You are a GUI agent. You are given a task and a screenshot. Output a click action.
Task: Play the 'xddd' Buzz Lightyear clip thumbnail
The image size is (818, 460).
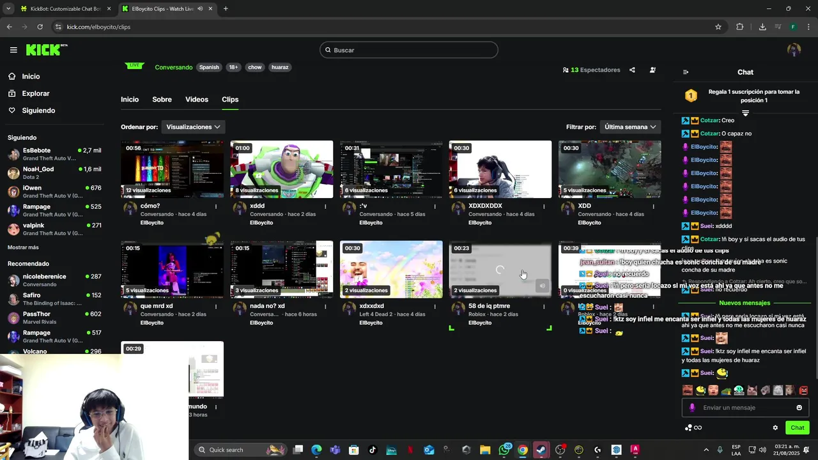click(x=282, y=169)
